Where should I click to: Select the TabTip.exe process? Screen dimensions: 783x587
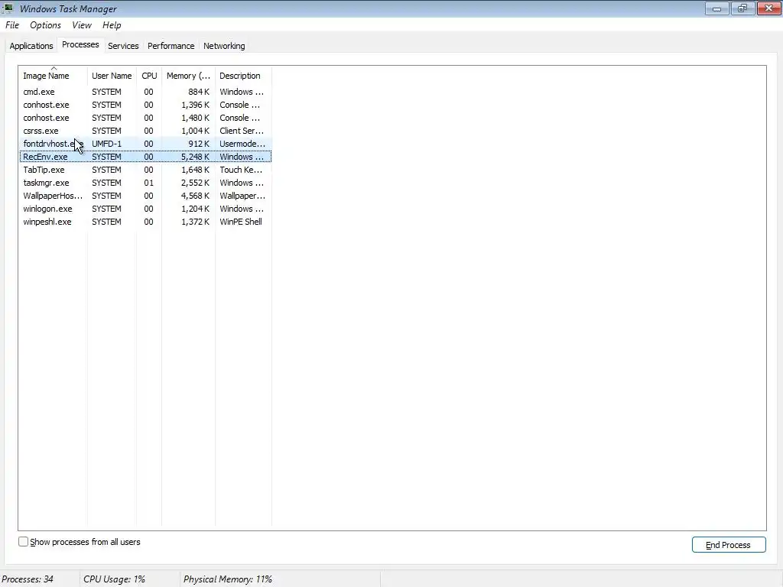tap(145, 170)
